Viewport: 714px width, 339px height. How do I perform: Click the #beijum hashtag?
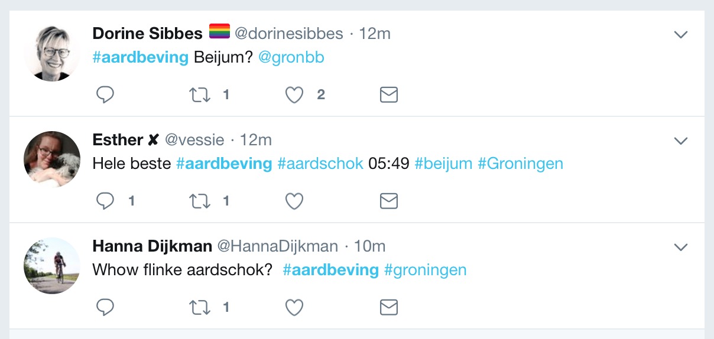[443, 164]
